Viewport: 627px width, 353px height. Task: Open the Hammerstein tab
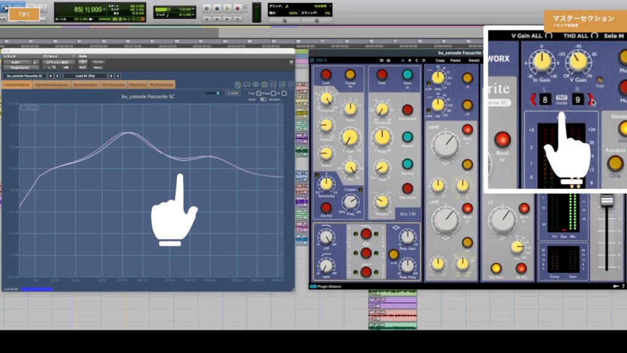(x=85, y=85)
